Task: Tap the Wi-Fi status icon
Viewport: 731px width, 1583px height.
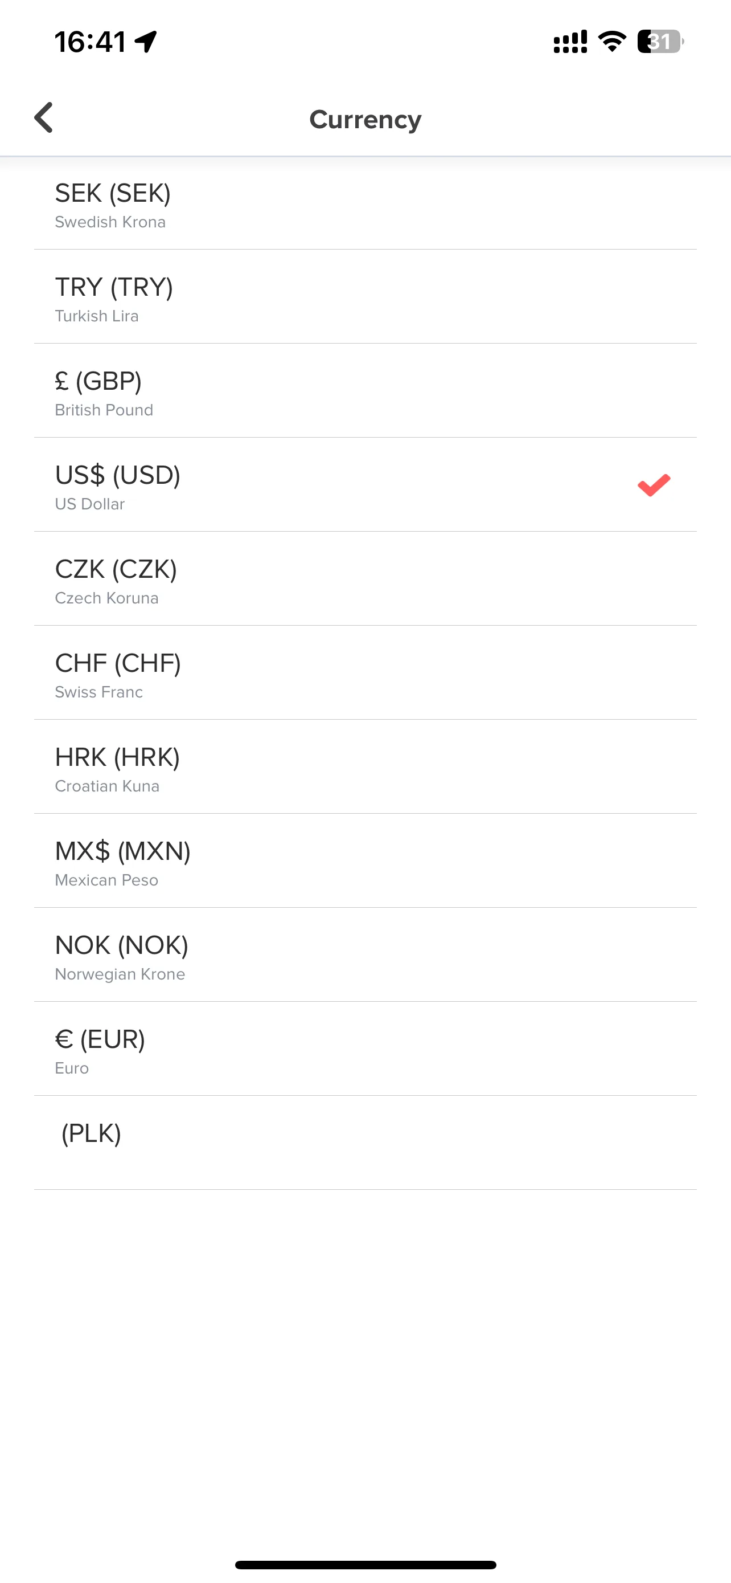Action: pos(612,42)
